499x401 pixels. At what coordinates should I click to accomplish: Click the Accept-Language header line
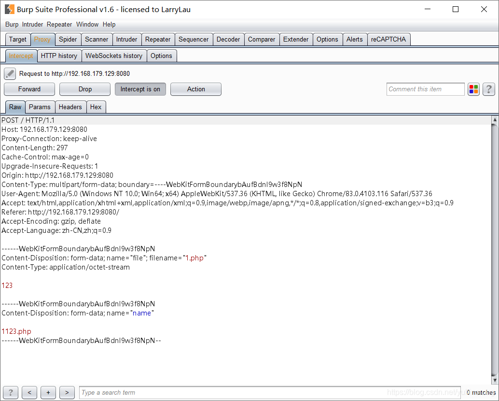point(56,230)
